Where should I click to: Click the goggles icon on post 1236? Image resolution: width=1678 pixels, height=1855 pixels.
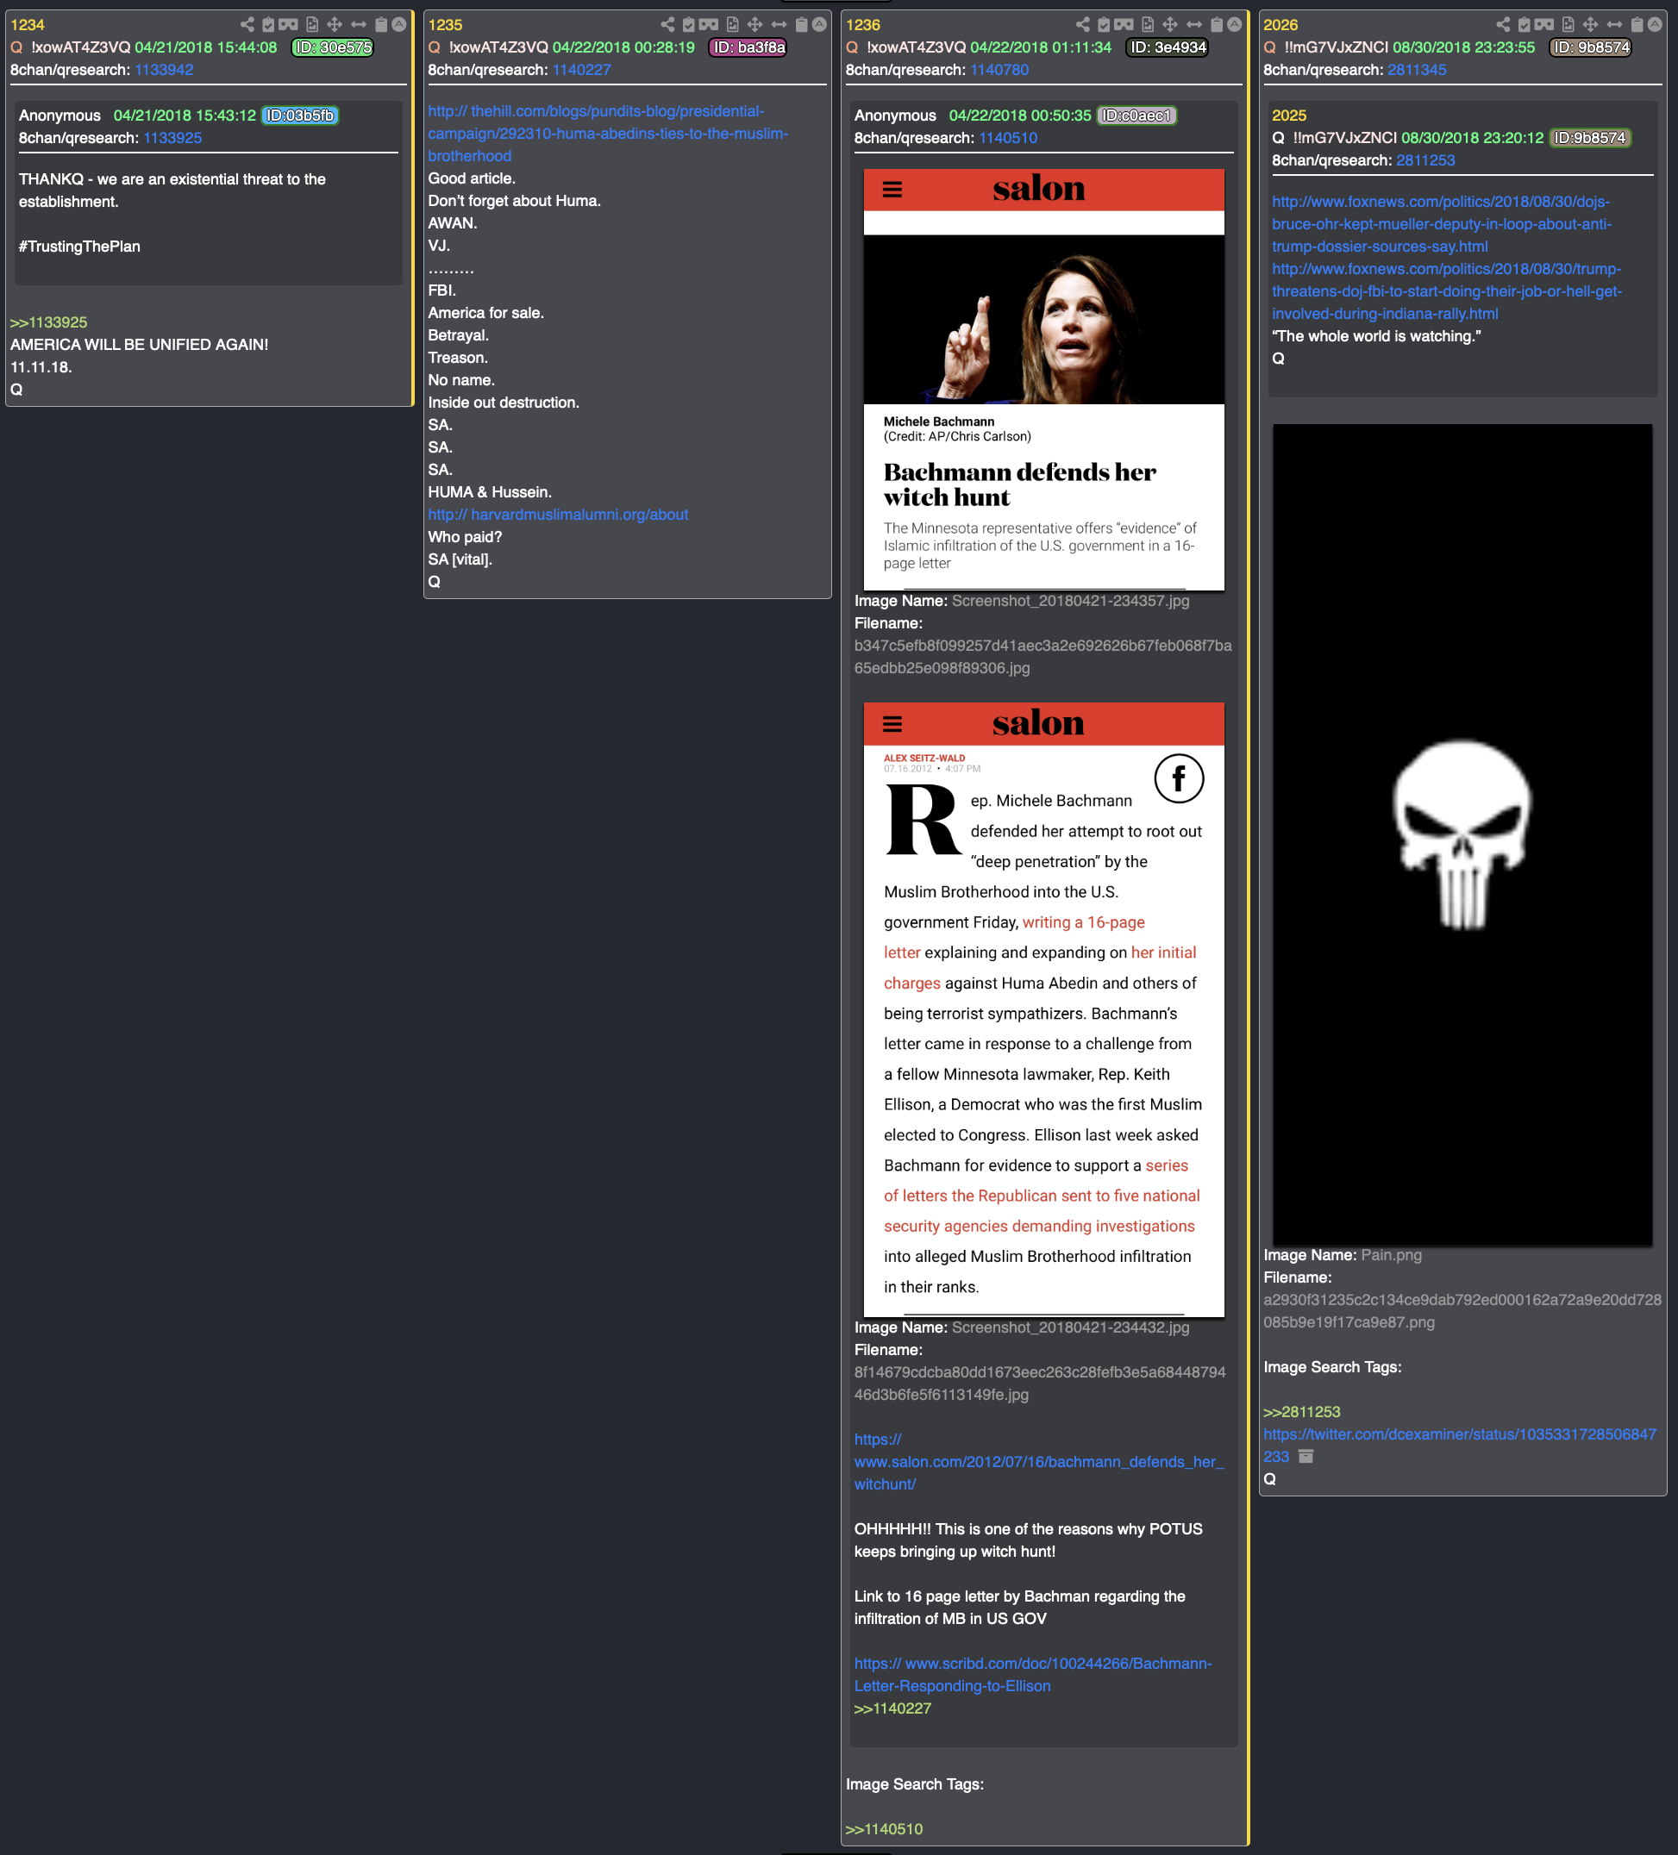pos(1124,25)
